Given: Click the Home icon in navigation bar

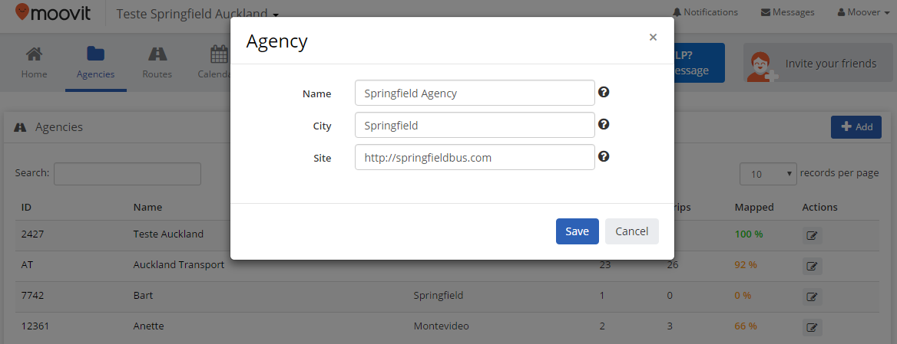Looking at the screenshot, I should tap(35, 54).
